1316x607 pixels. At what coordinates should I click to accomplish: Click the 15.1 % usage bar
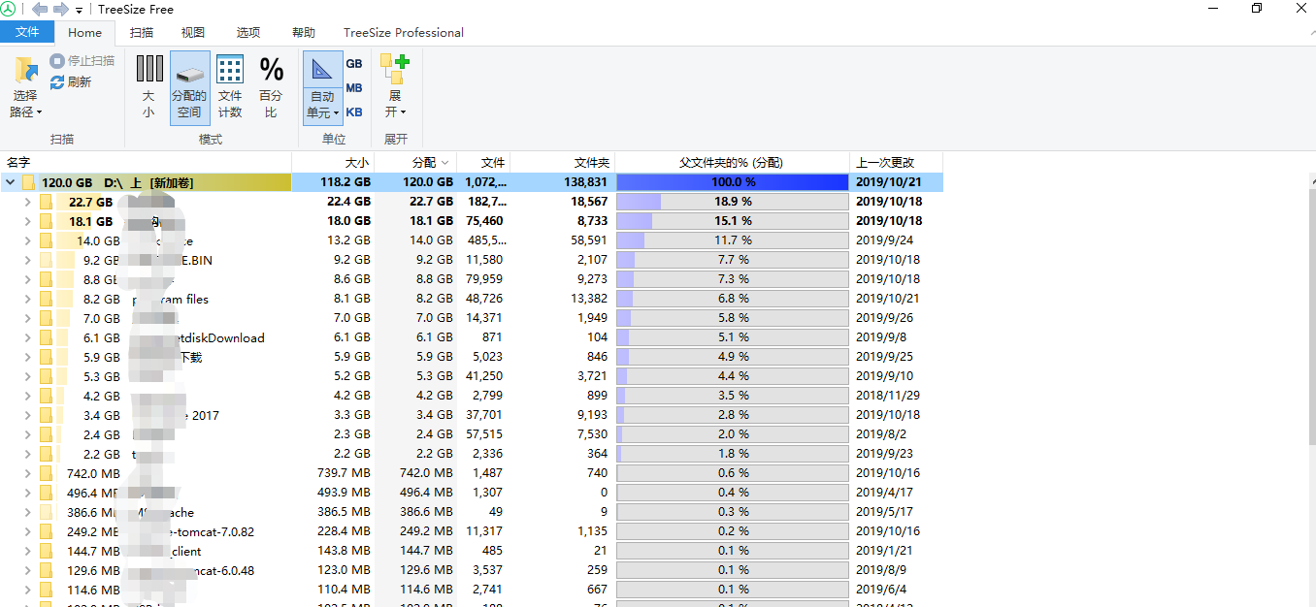(733, 221)
